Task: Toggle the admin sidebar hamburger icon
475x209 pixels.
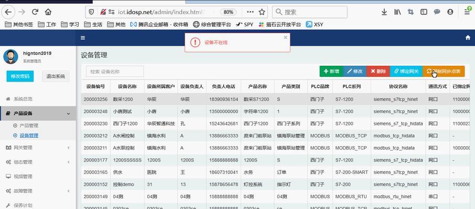Action: [83, 38]
